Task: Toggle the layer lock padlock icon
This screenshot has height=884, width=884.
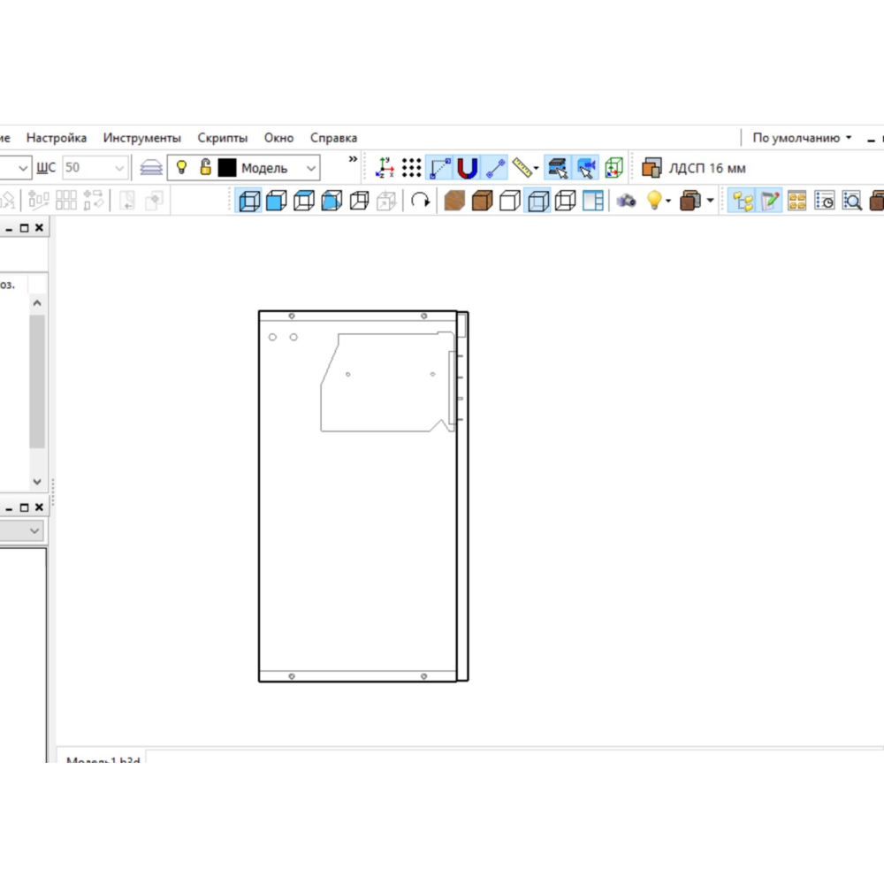Action: point(205,167)
